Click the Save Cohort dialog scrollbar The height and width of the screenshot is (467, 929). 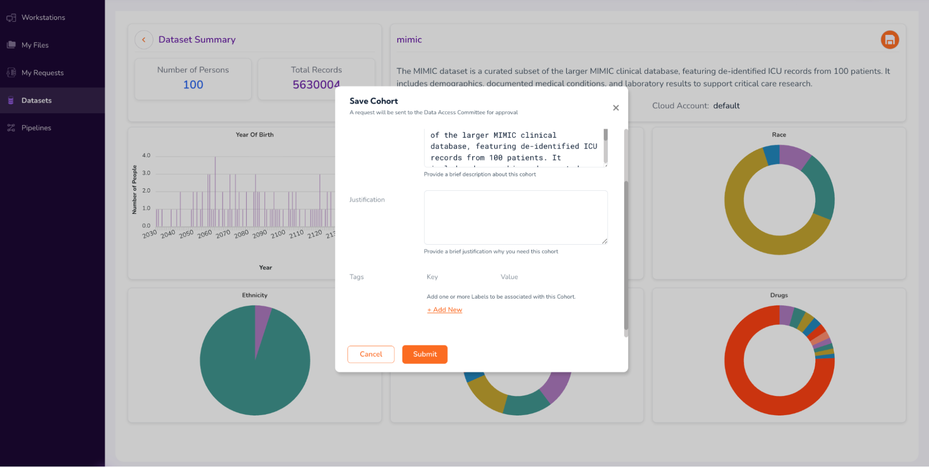tap(626, 255)
